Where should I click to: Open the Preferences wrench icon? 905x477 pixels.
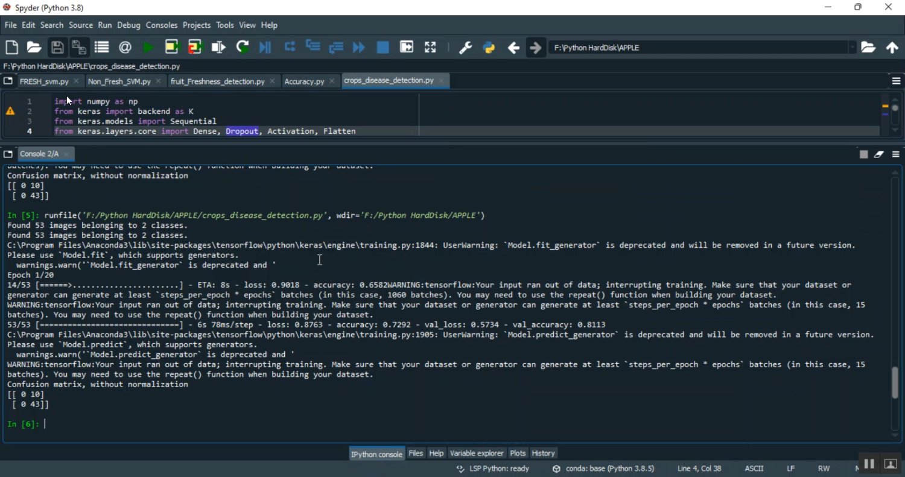coord(465,48)
